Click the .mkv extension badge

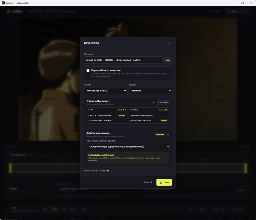pos(168,60)
